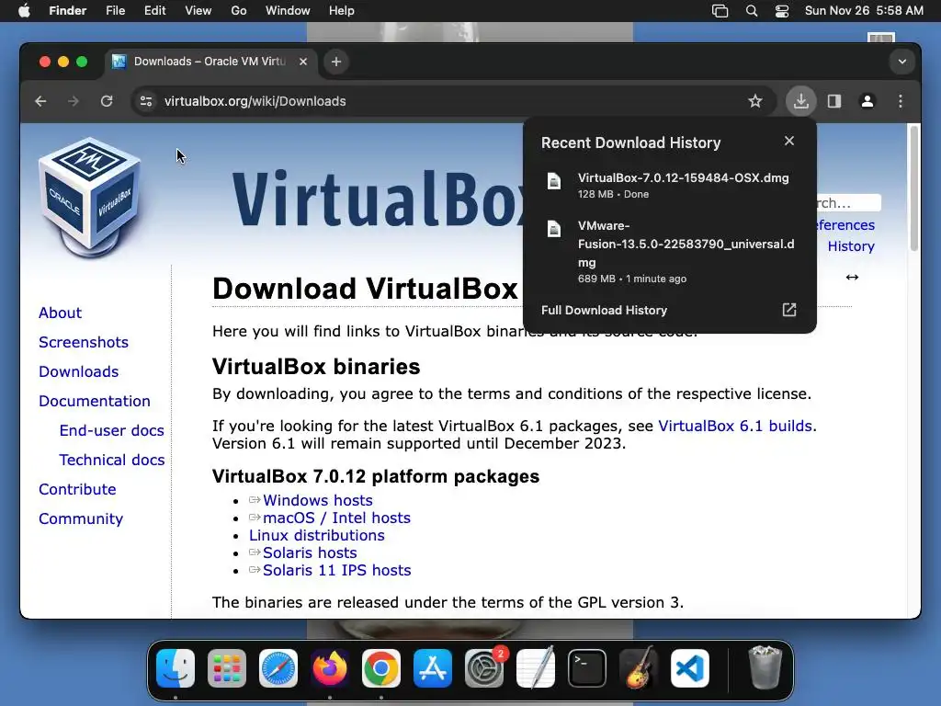This screenshot has height=706, width=941.
Task: Click the Chrome downloads toolbar icon
Action: point(801,101)
